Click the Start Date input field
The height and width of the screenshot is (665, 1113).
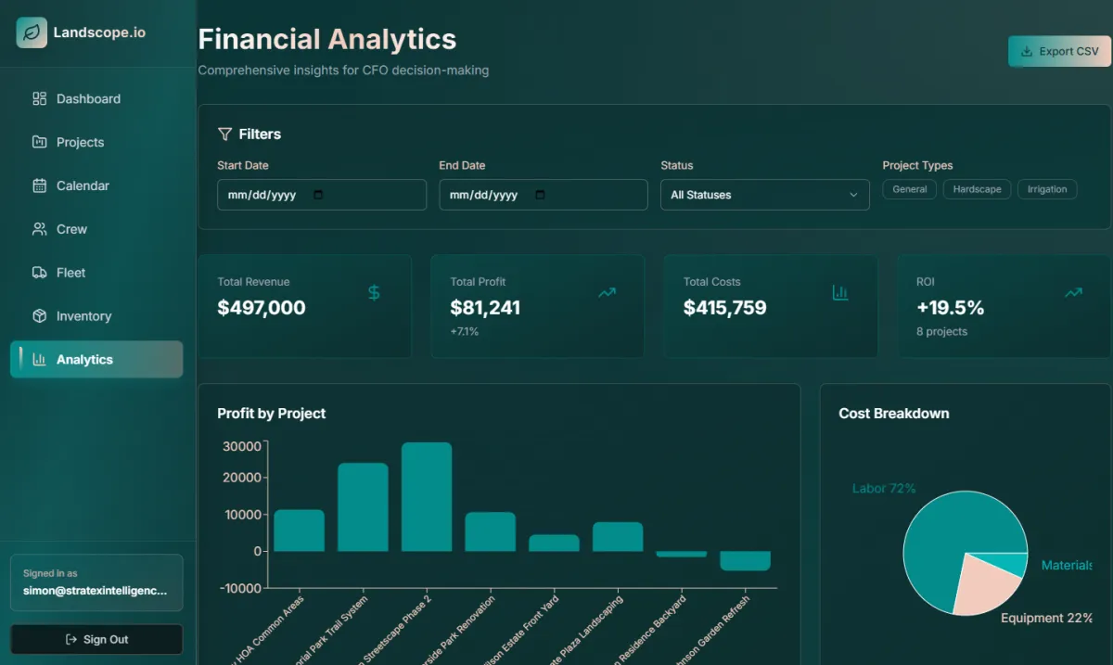(322, 195)
